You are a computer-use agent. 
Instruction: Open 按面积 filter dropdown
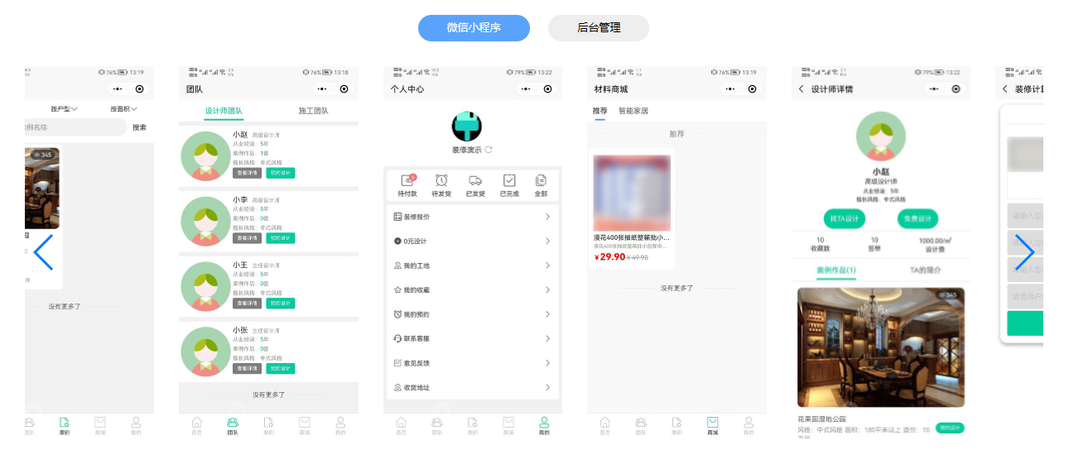click(123, 108)
